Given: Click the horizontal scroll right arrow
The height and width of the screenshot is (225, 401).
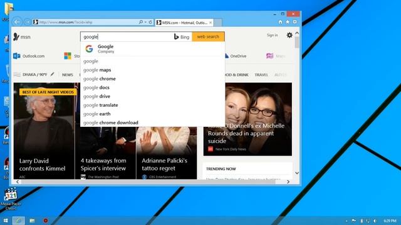Looking at the screenshot, I should tap(288, 182).
